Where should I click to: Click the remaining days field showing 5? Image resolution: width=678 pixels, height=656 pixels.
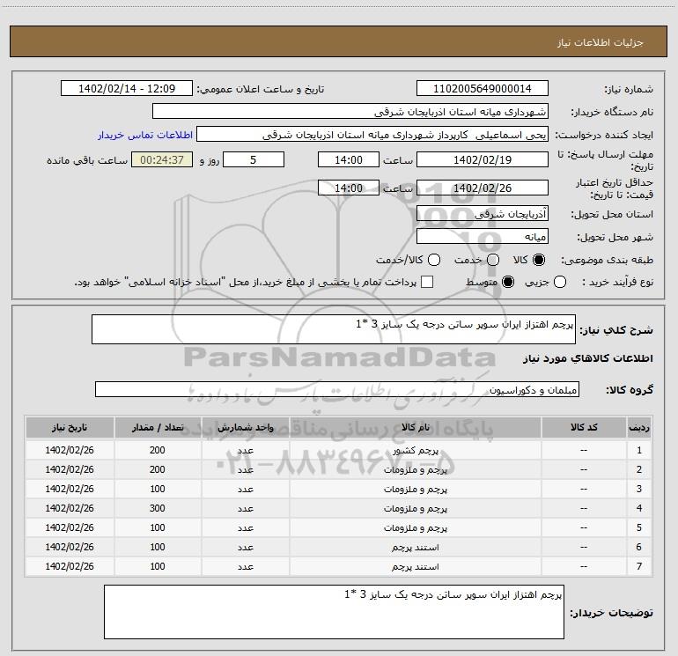coord(254,159)
